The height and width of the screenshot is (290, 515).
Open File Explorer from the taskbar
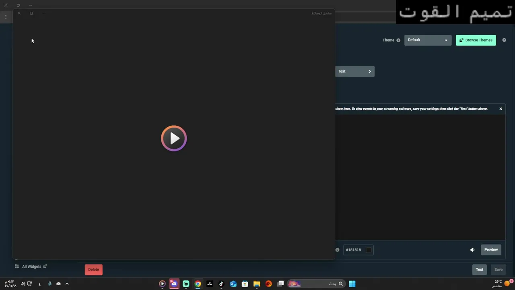tap(257, 284)
